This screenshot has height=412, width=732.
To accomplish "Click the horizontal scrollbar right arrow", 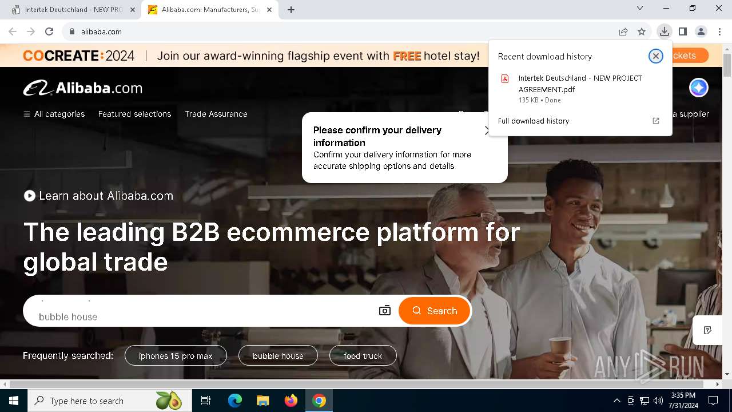I will pyautogui.click(x=718, y=384).
